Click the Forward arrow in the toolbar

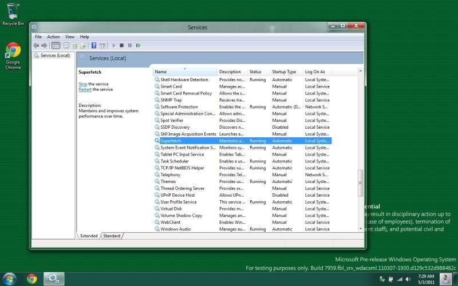(x=44, y=46)
